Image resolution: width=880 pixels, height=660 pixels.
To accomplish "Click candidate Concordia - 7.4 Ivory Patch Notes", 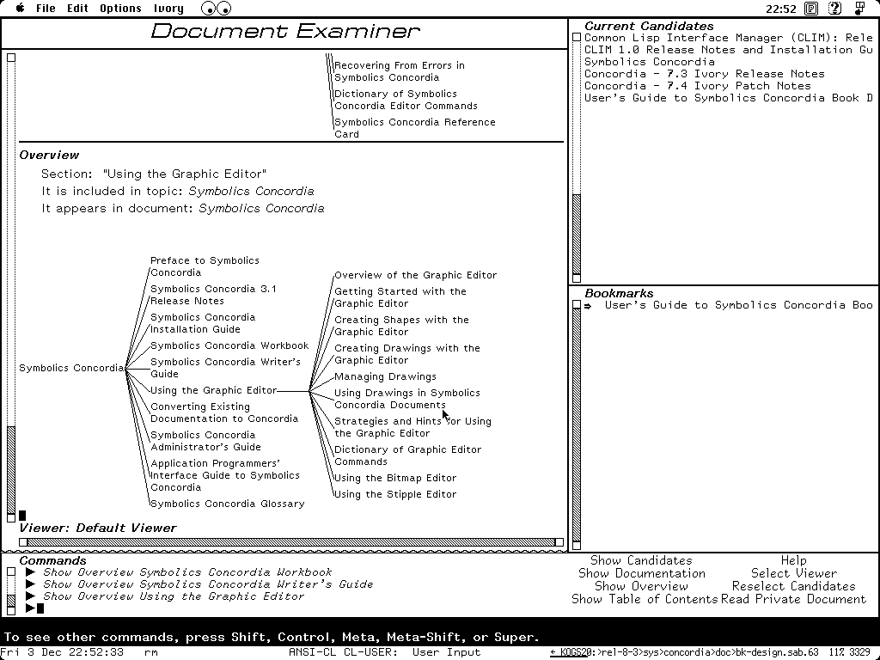I will [x=698, y=86].
